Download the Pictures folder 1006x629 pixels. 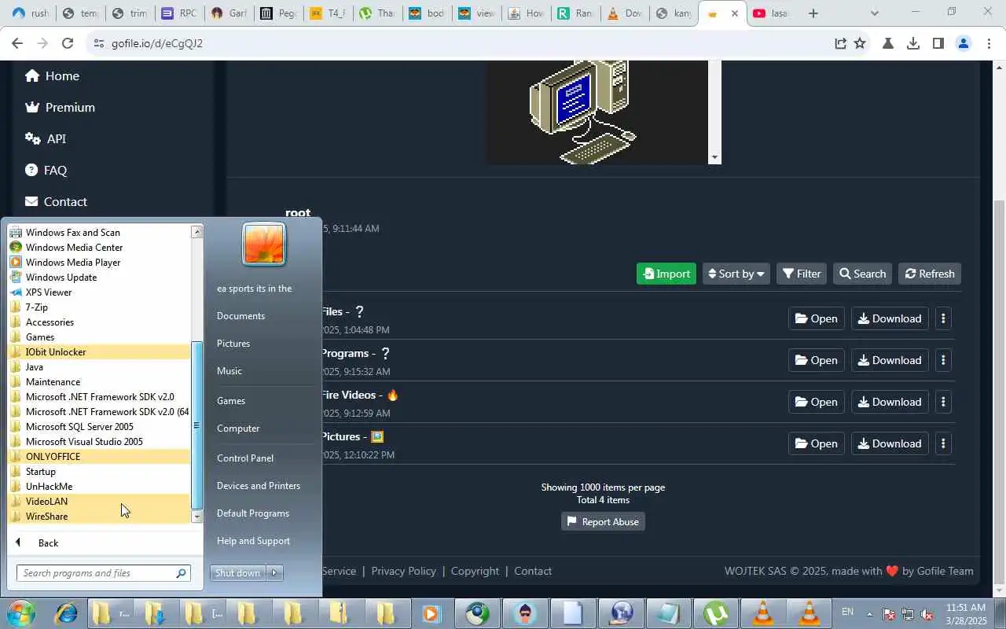(x=890, y=443)
